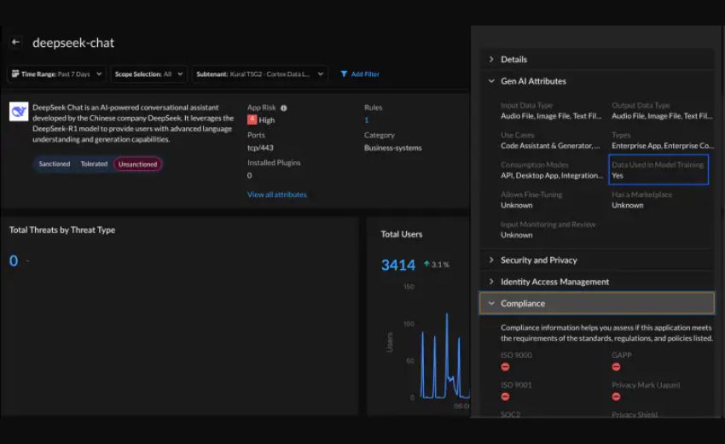725x444 pixels.
Task: Click the Input Monitoring and Review value
Action: click(517, 235)
